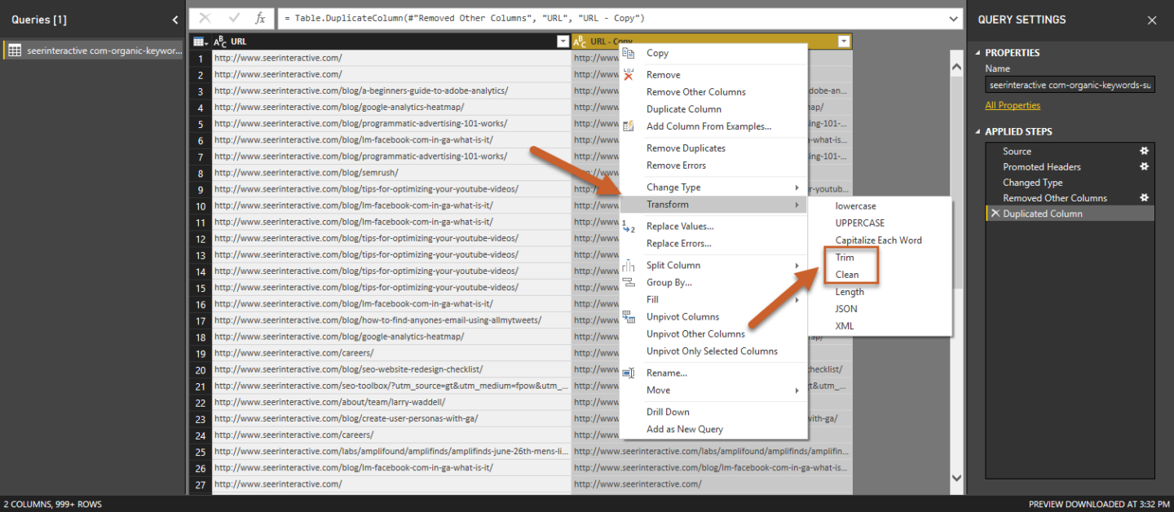Image resolution: width=1174 pixels, height=512 pixels.
Task: Click the gear icon beside Source step
Action: 1144,151
